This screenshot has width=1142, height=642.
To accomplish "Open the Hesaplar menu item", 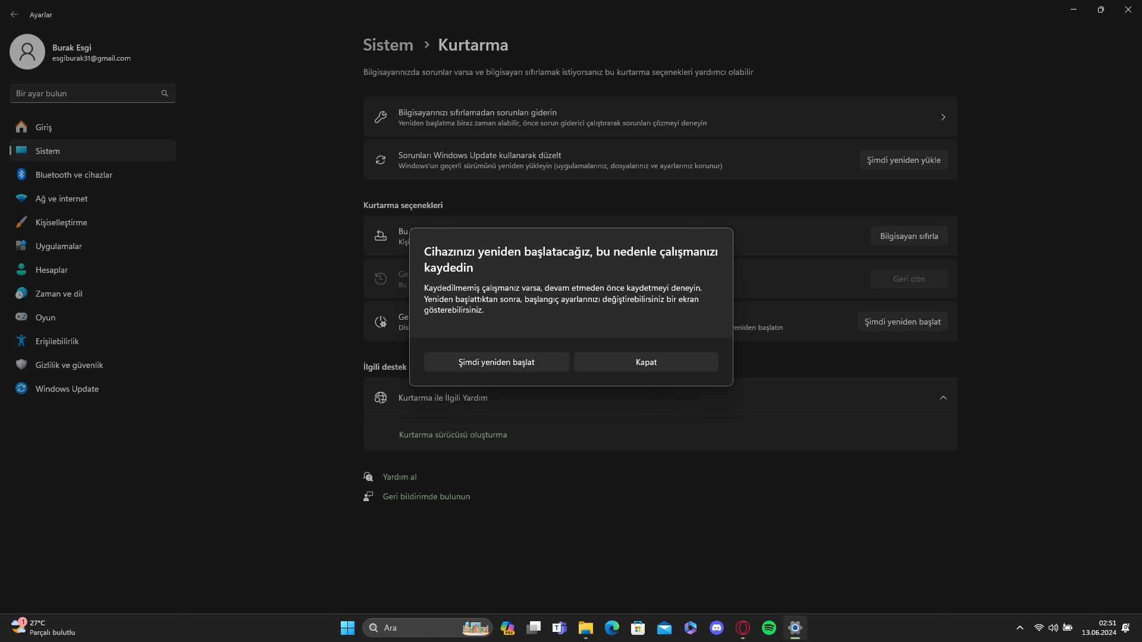I will [52, 270].
